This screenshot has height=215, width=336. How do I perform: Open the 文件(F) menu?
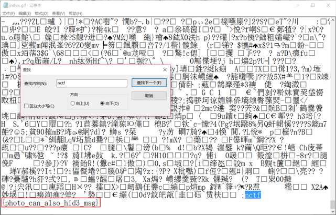pos(8,13)
